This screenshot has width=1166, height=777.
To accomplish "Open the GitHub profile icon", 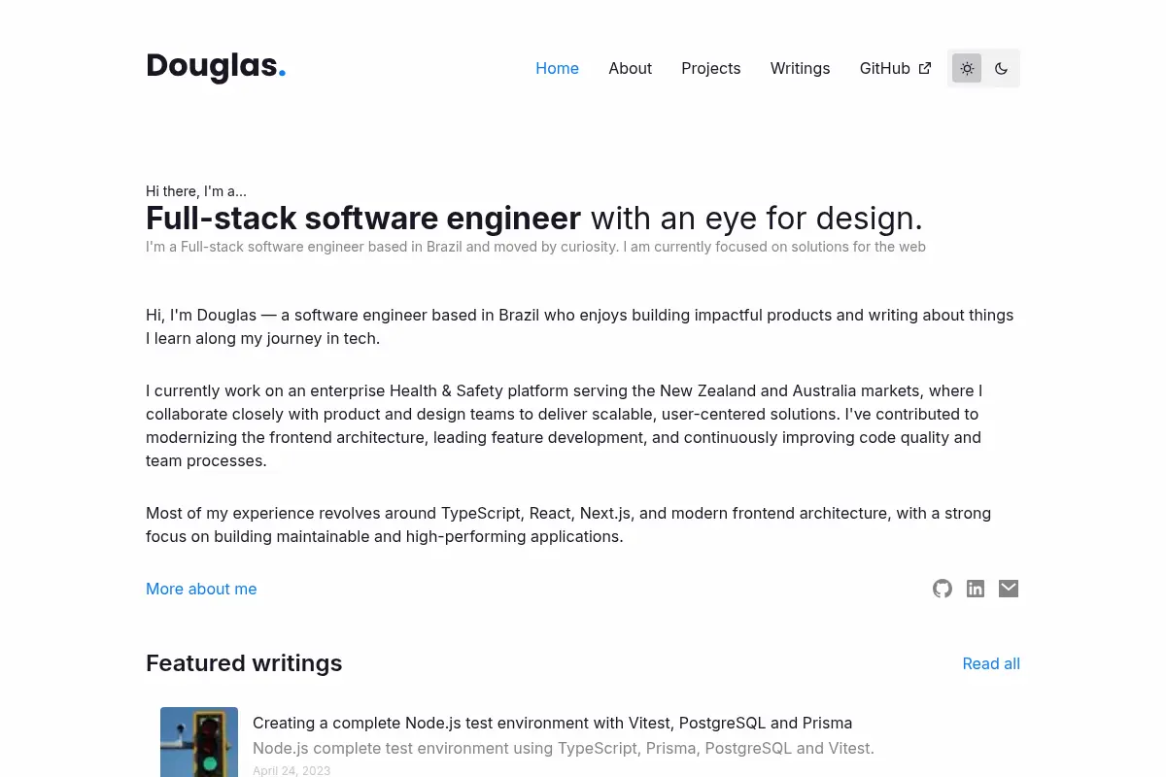I will point(943,589).
